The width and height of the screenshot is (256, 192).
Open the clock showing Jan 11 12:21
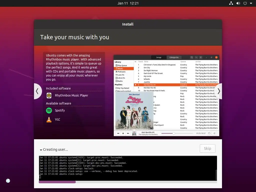[128, 3]
